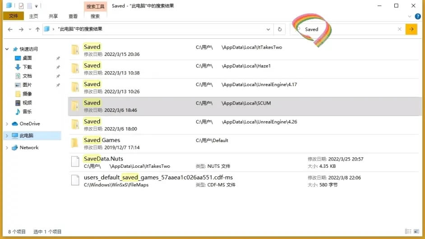Image resolution: width=425 pixels, height=239 pixels.
Task: Open the 搜索 ribbon tab
Action: (x=95, y=16)
